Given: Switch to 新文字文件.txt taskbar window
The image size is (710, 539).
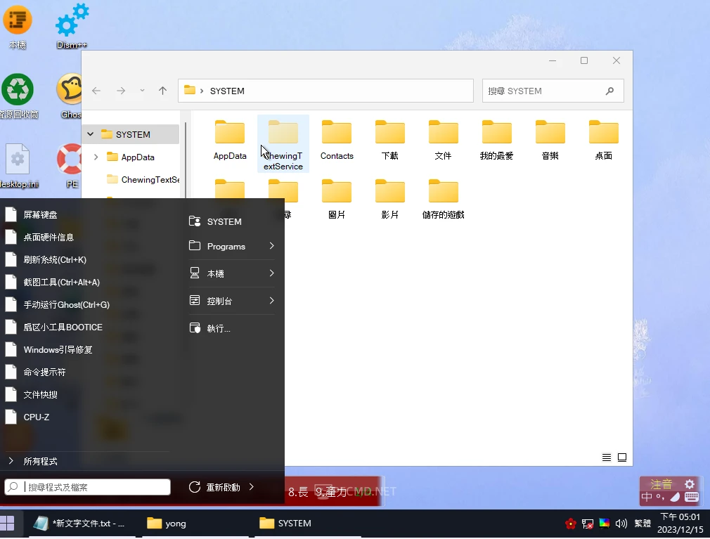Looking at the screenshot, I should coord(82,523).
